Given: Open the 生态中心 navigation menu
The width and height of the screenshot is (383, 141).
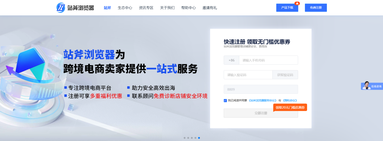Looking at the screenshot, I should (125, 8).
